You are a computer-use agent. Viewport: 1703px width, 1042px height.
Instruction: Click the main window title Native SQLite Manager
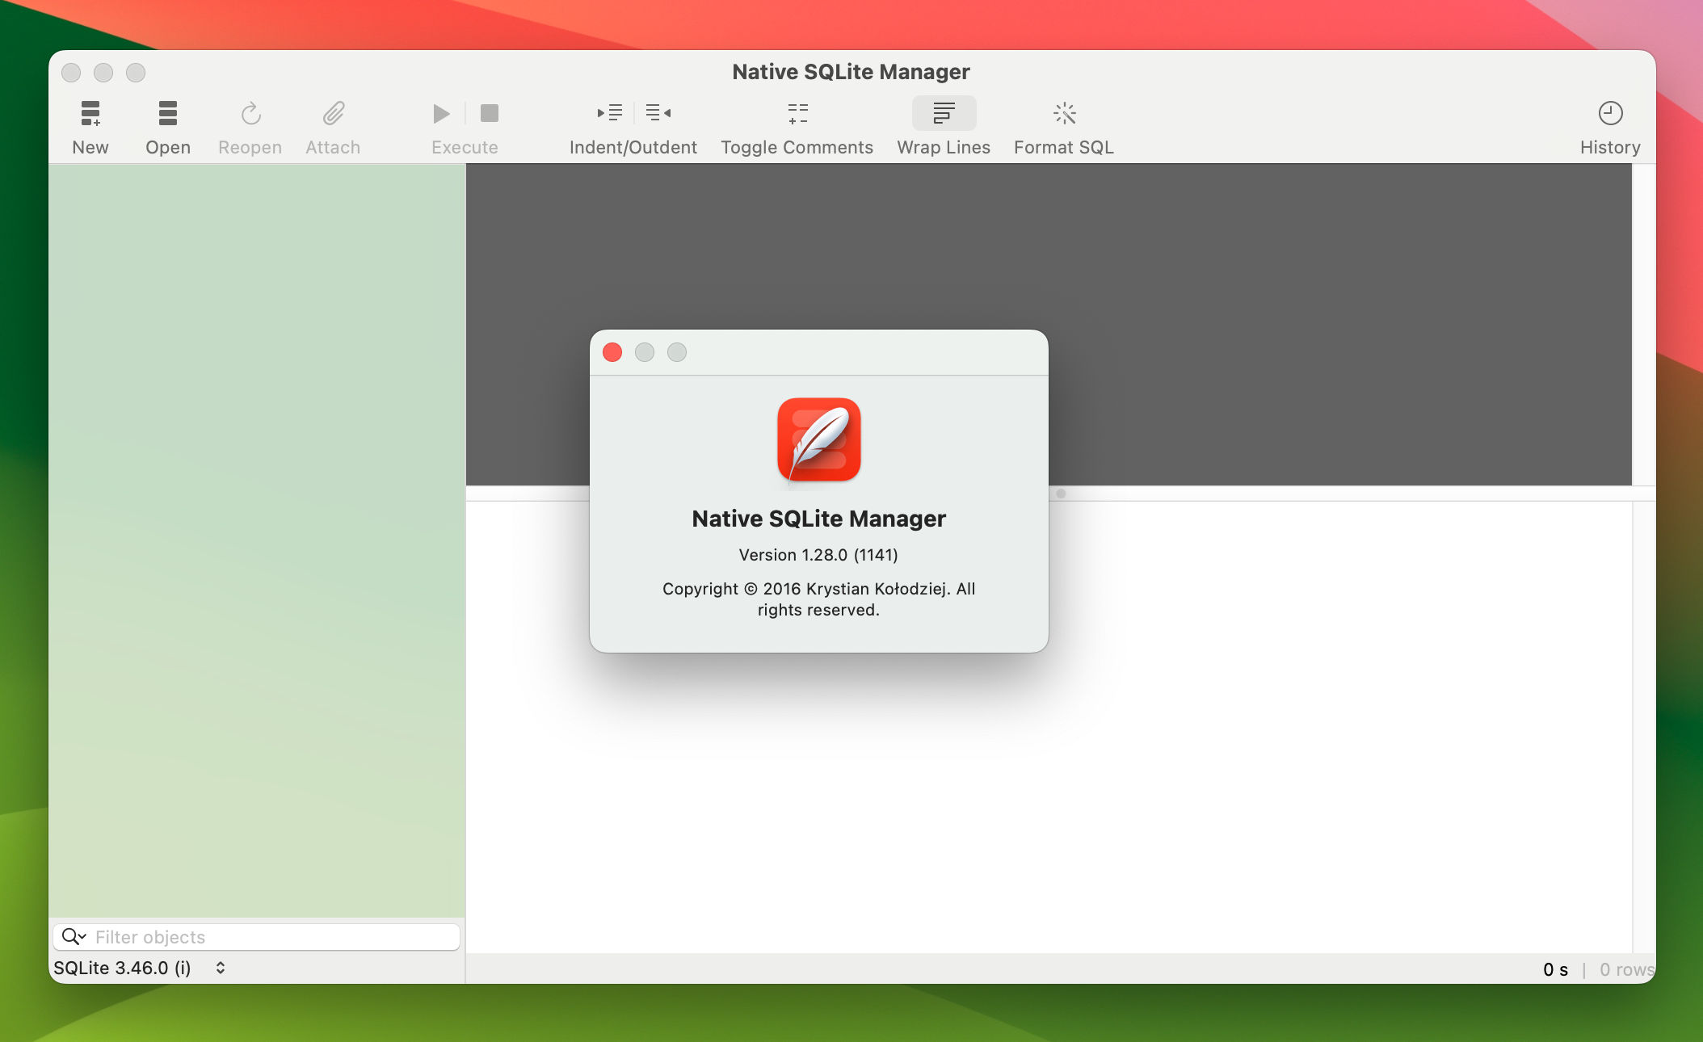pyautogui.click(x=851, y=72)
